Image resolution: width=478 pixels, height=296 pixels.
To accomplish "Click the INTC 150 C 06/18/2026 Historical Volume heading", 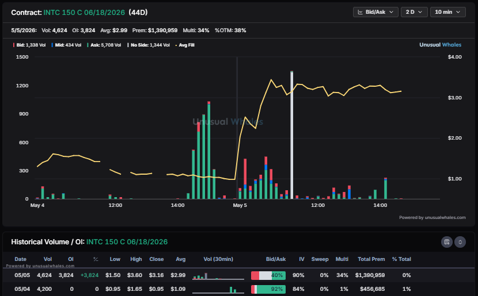I will point(127,242).
